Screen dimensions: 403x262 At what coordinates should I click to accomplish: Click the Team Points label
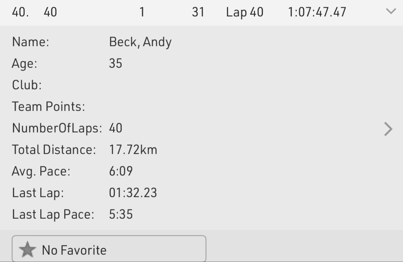pyautogui.click(x=48, y=106)
